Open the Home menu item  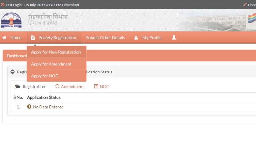[14, 38]
